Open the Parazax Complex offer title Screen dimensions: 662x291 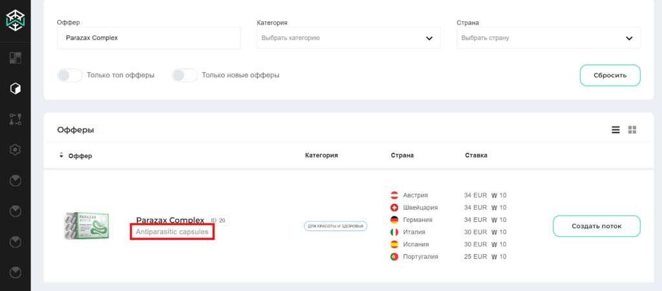(170, 220)
